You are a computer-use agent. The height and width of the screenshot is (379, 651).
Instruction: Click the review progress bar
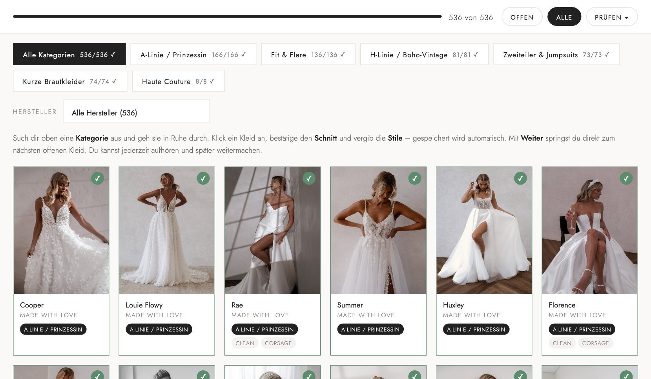coord(227,16)
